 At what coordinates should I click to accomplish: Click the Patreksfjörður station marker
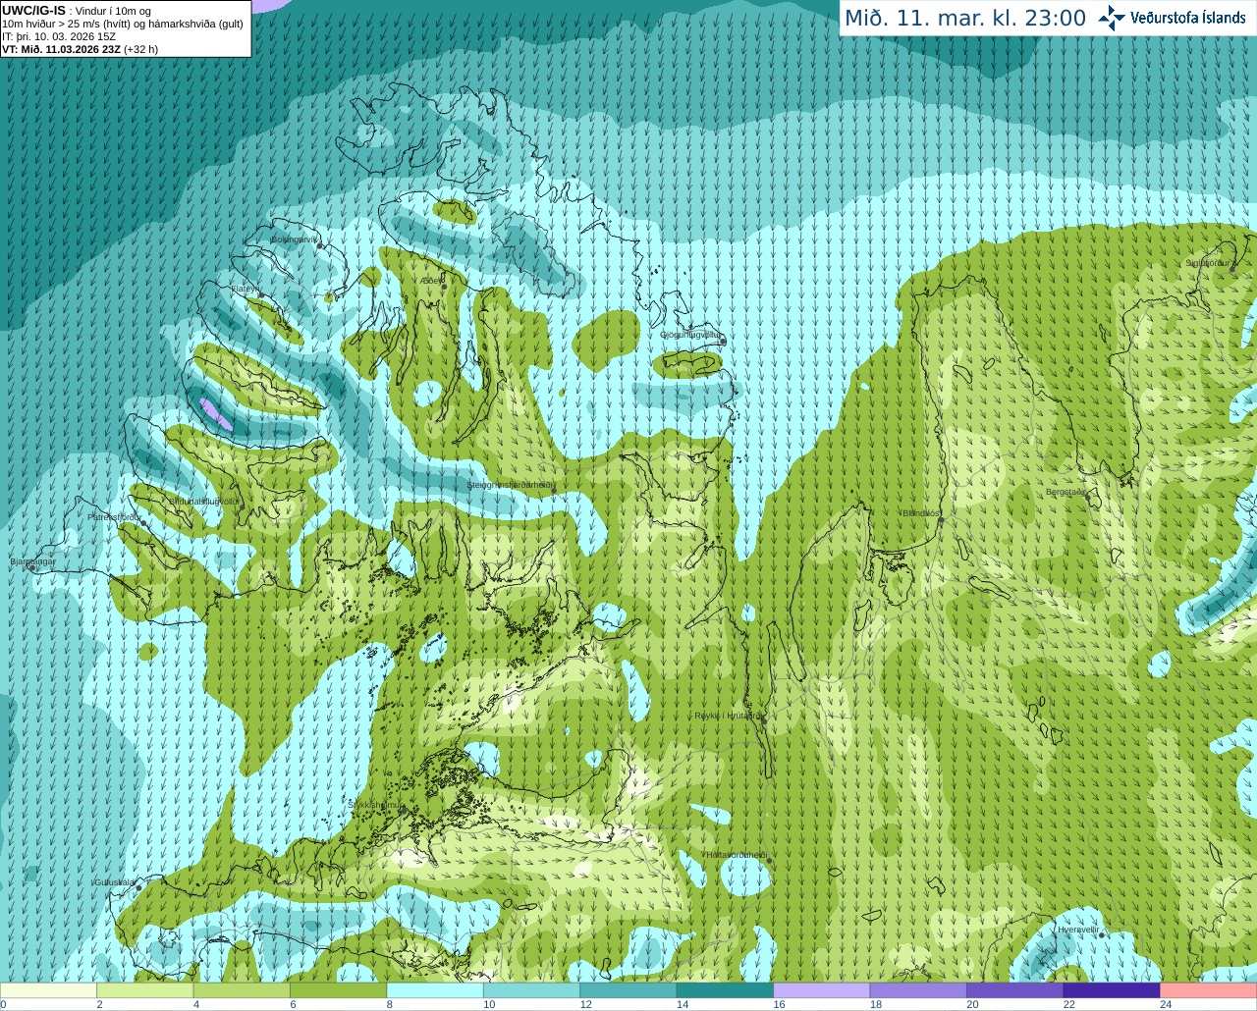coord(143,523)
